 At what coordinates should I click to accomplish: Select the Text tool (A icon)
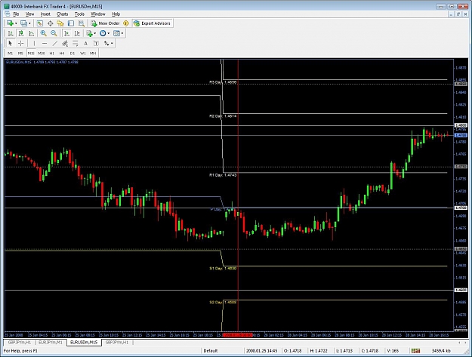coord(85,43)
